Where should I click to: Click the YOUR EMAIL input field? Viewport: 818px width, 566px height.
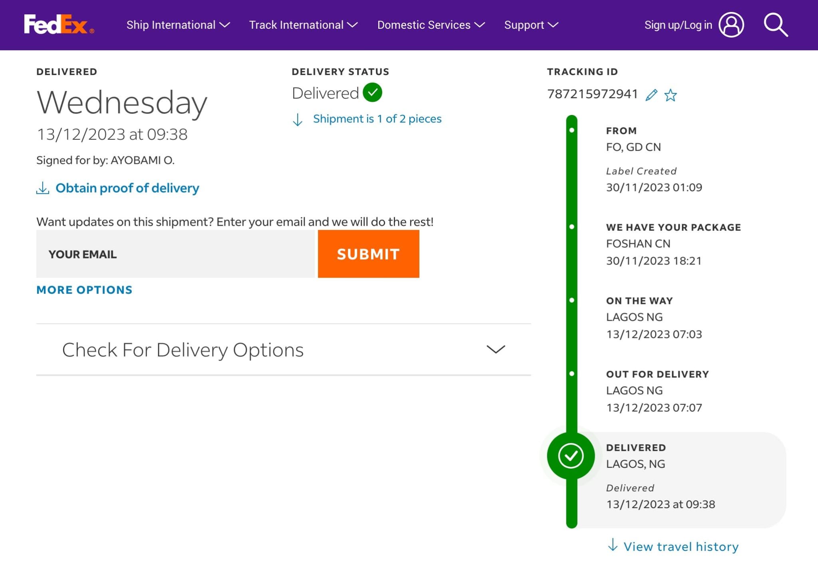pos(175,254)
